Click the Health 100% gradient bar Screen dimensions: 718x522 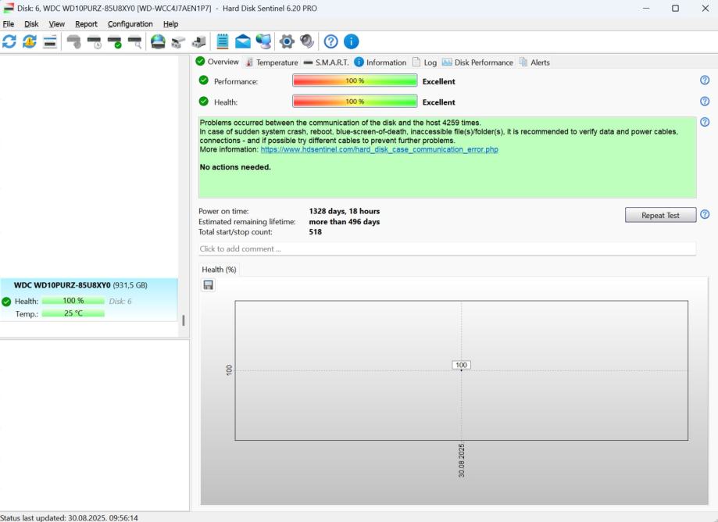coord(355,102)
